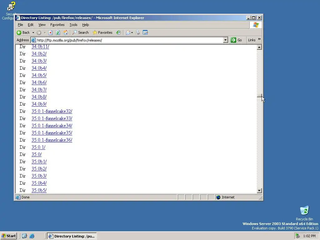
Task: Open the 35.0b1/ directory link
Action: (x=39, y=162)
